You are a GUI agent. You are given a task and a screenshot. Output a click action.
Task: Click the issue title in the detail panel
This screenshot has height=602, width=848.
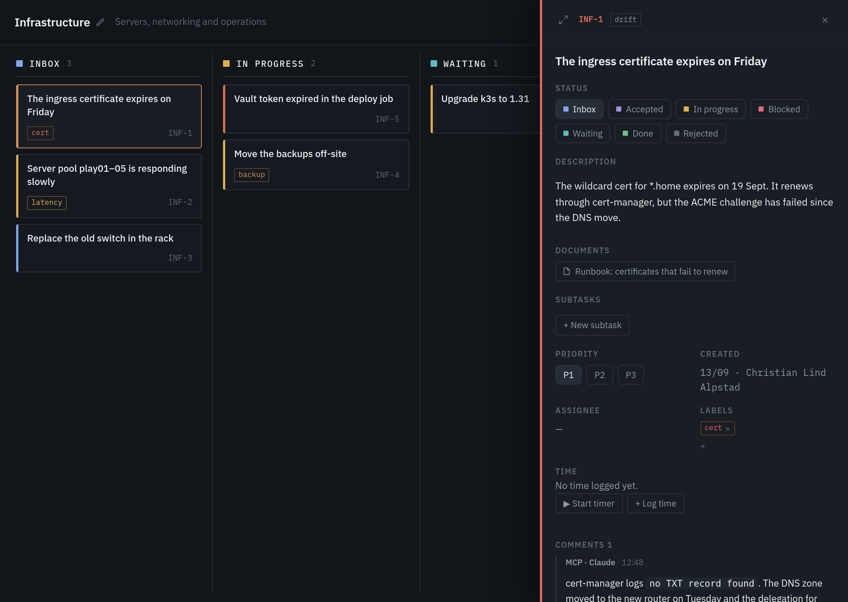coord(661,62)
